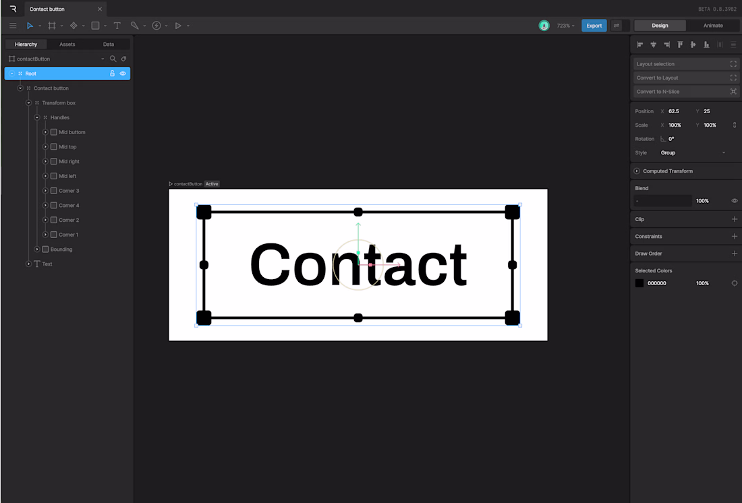Viewport: 742px width, 503px height.
Task: Collapse the Handles group in the hierarchy
Action: coord(36,117)
